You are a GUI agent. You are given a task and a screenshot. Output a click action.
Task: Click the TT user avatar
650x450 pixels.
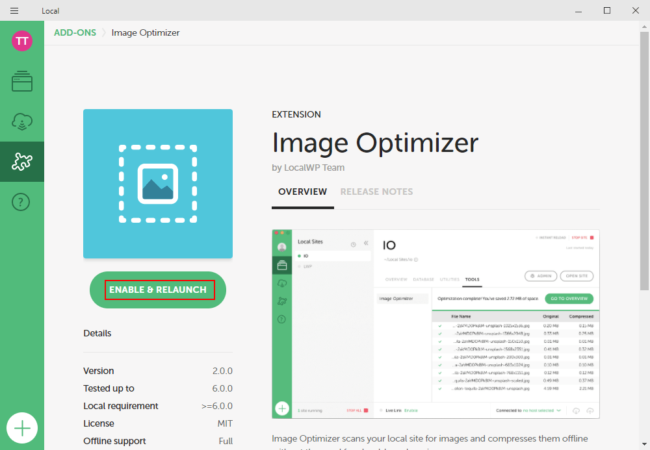[x=22, y=40]
